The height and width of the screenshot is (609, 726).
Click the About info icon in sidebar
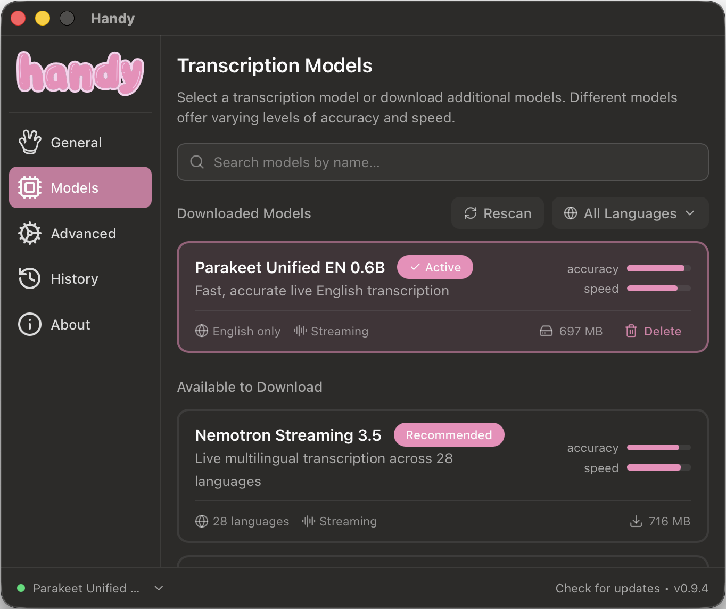[30, 324]
